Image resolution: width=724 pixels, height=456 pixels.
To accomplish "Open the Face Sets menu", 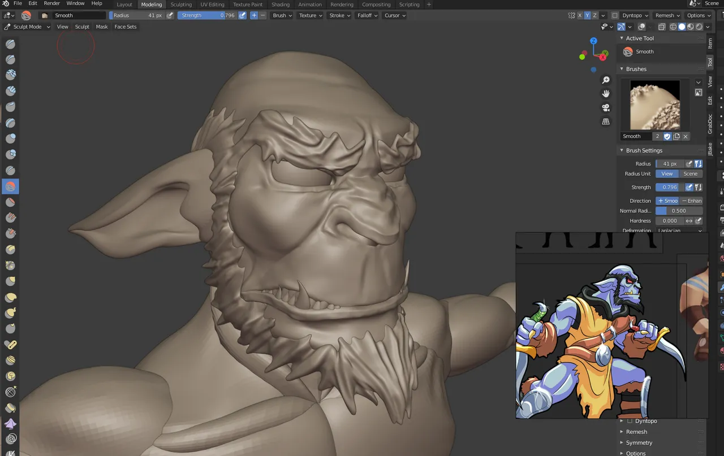I will point(126,27).
